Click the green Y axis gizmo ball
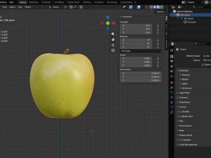Screen dimensions: 211x158 [108, 23]
